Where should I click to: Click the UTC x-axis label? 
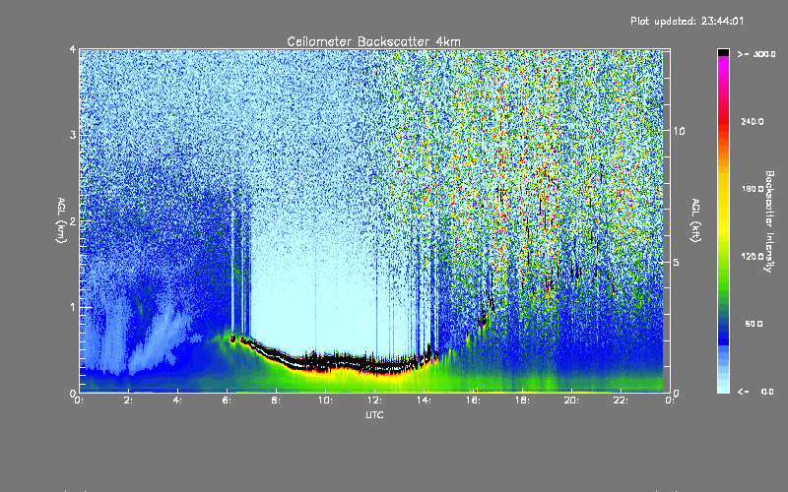374,415
